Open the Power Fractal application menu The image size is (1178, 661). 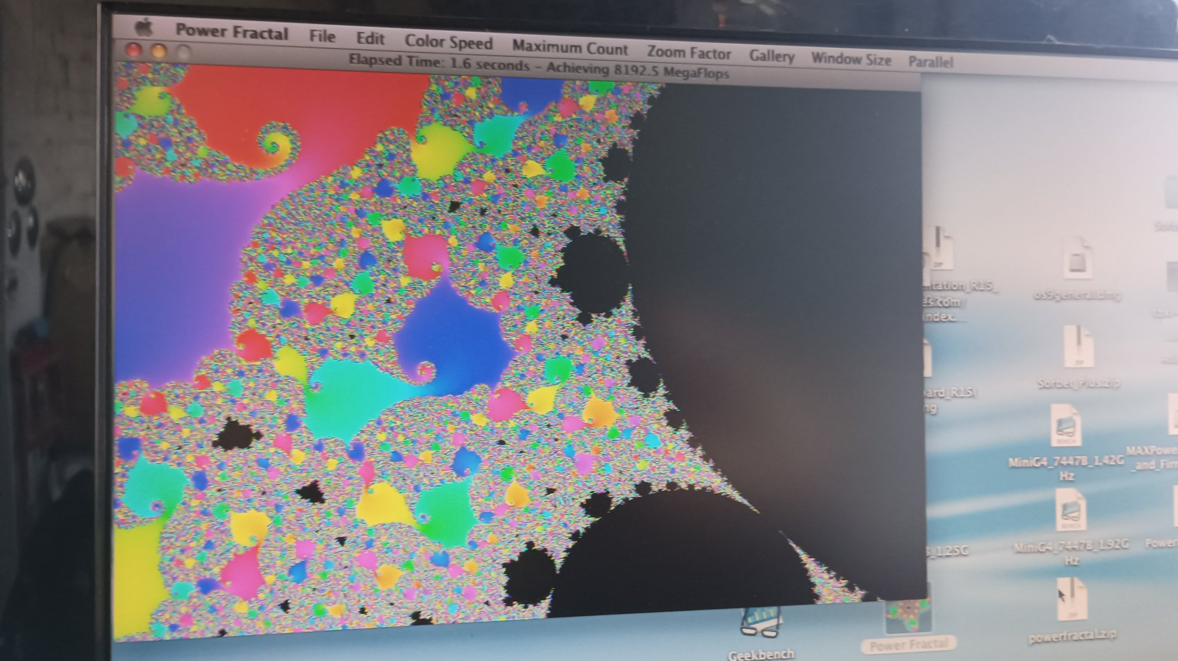click(231, 31)
